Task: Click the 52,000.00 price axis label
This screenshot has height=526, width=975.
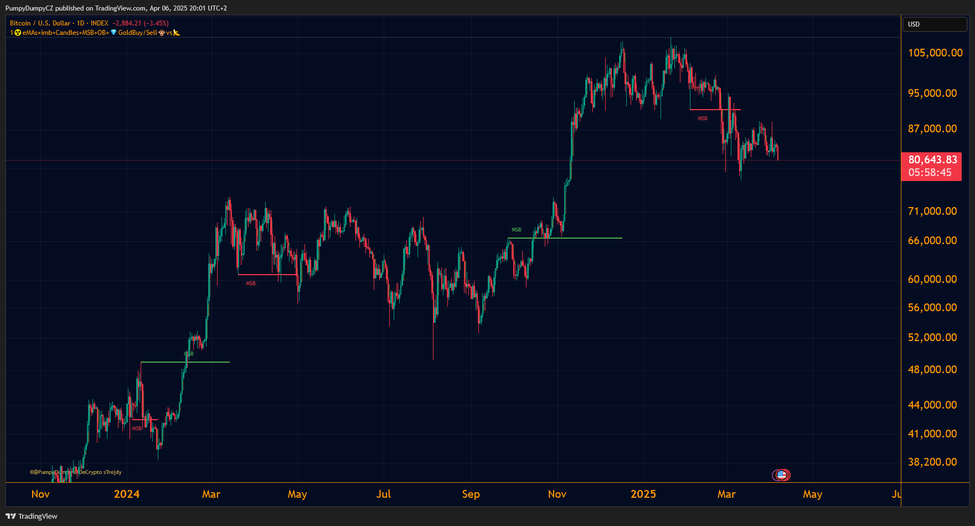Action: (x=932, y=337)
